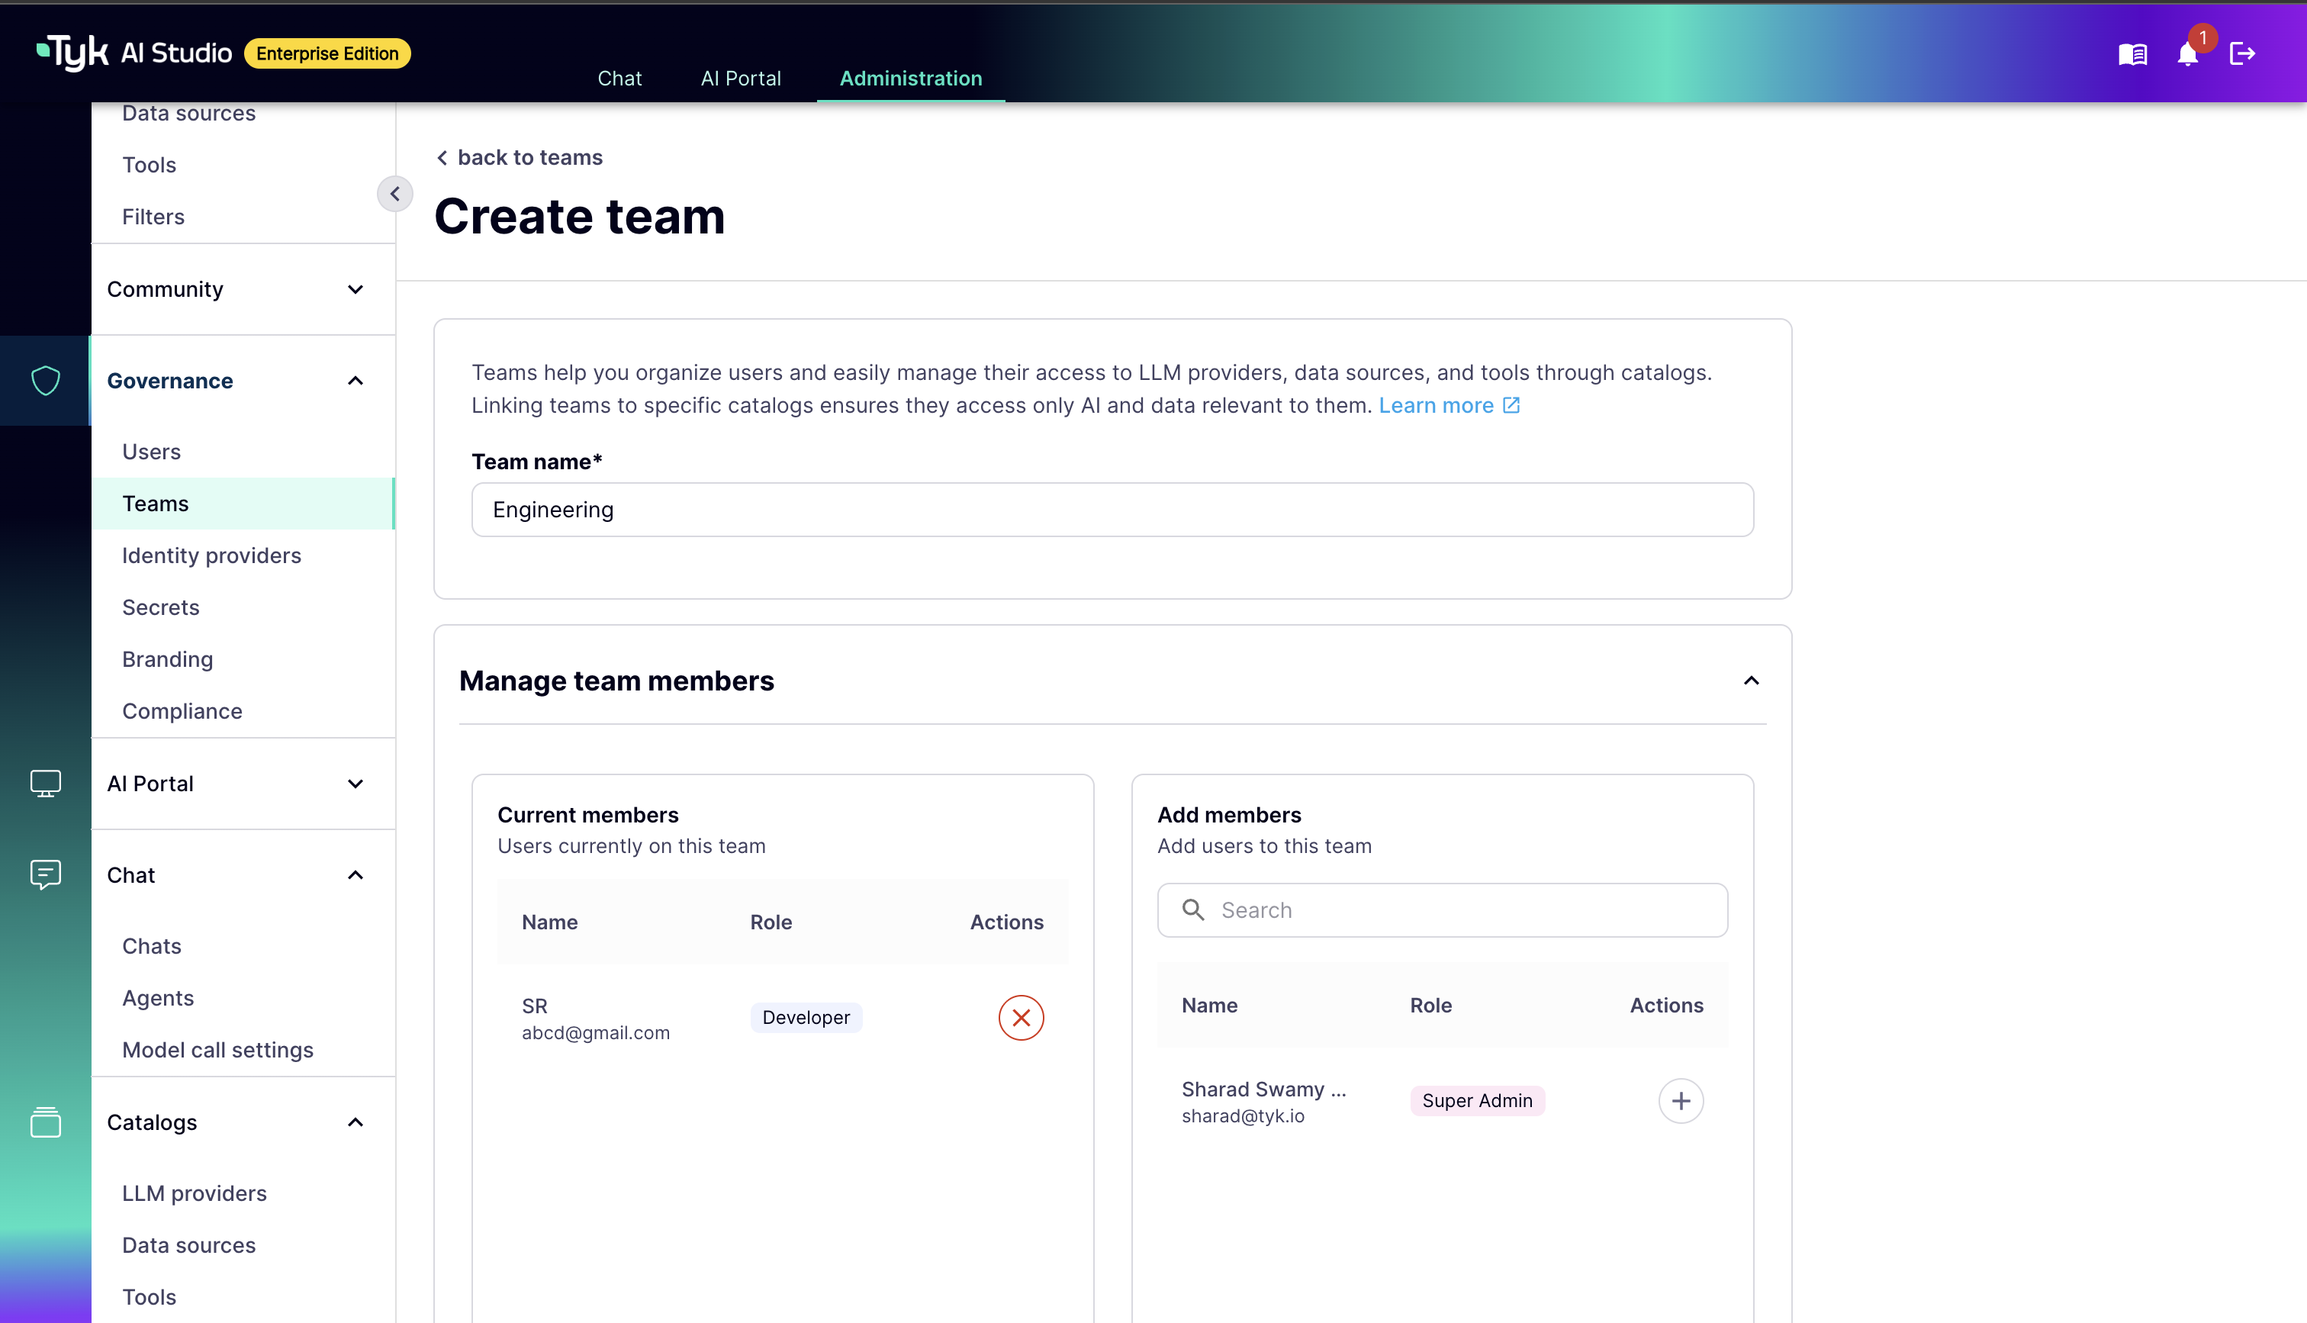
Task: Select the Catalogs icon at the sidebar bottom
Action: click(x=46, y=1122)
